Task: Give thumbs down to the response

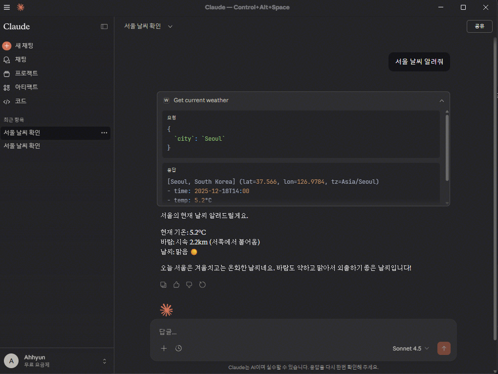Action: (189, 285)
